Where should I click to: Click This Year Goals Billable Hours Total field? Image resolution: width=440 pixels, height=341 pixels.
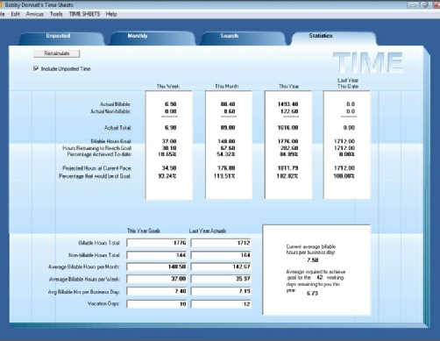[157, 243]
